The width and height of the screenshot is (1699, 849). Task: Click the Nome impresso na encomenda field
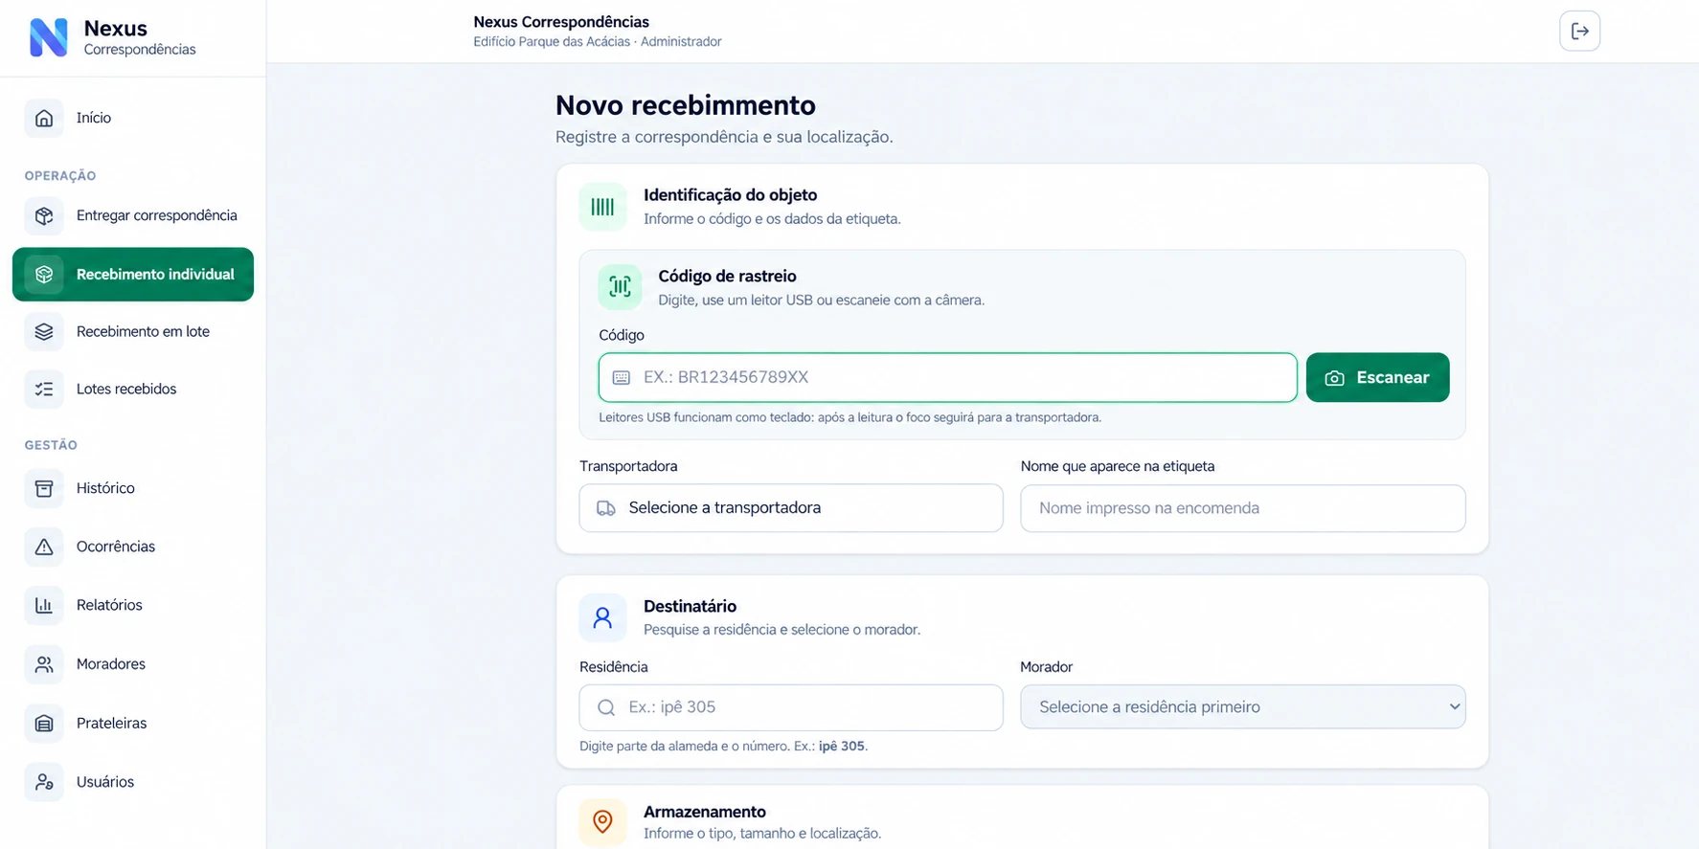tap(1242, 508)
